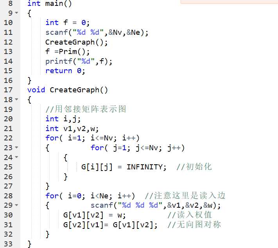Click the closing brace on line 33
This screenshot has height=248, width=278.
point(29,244)
